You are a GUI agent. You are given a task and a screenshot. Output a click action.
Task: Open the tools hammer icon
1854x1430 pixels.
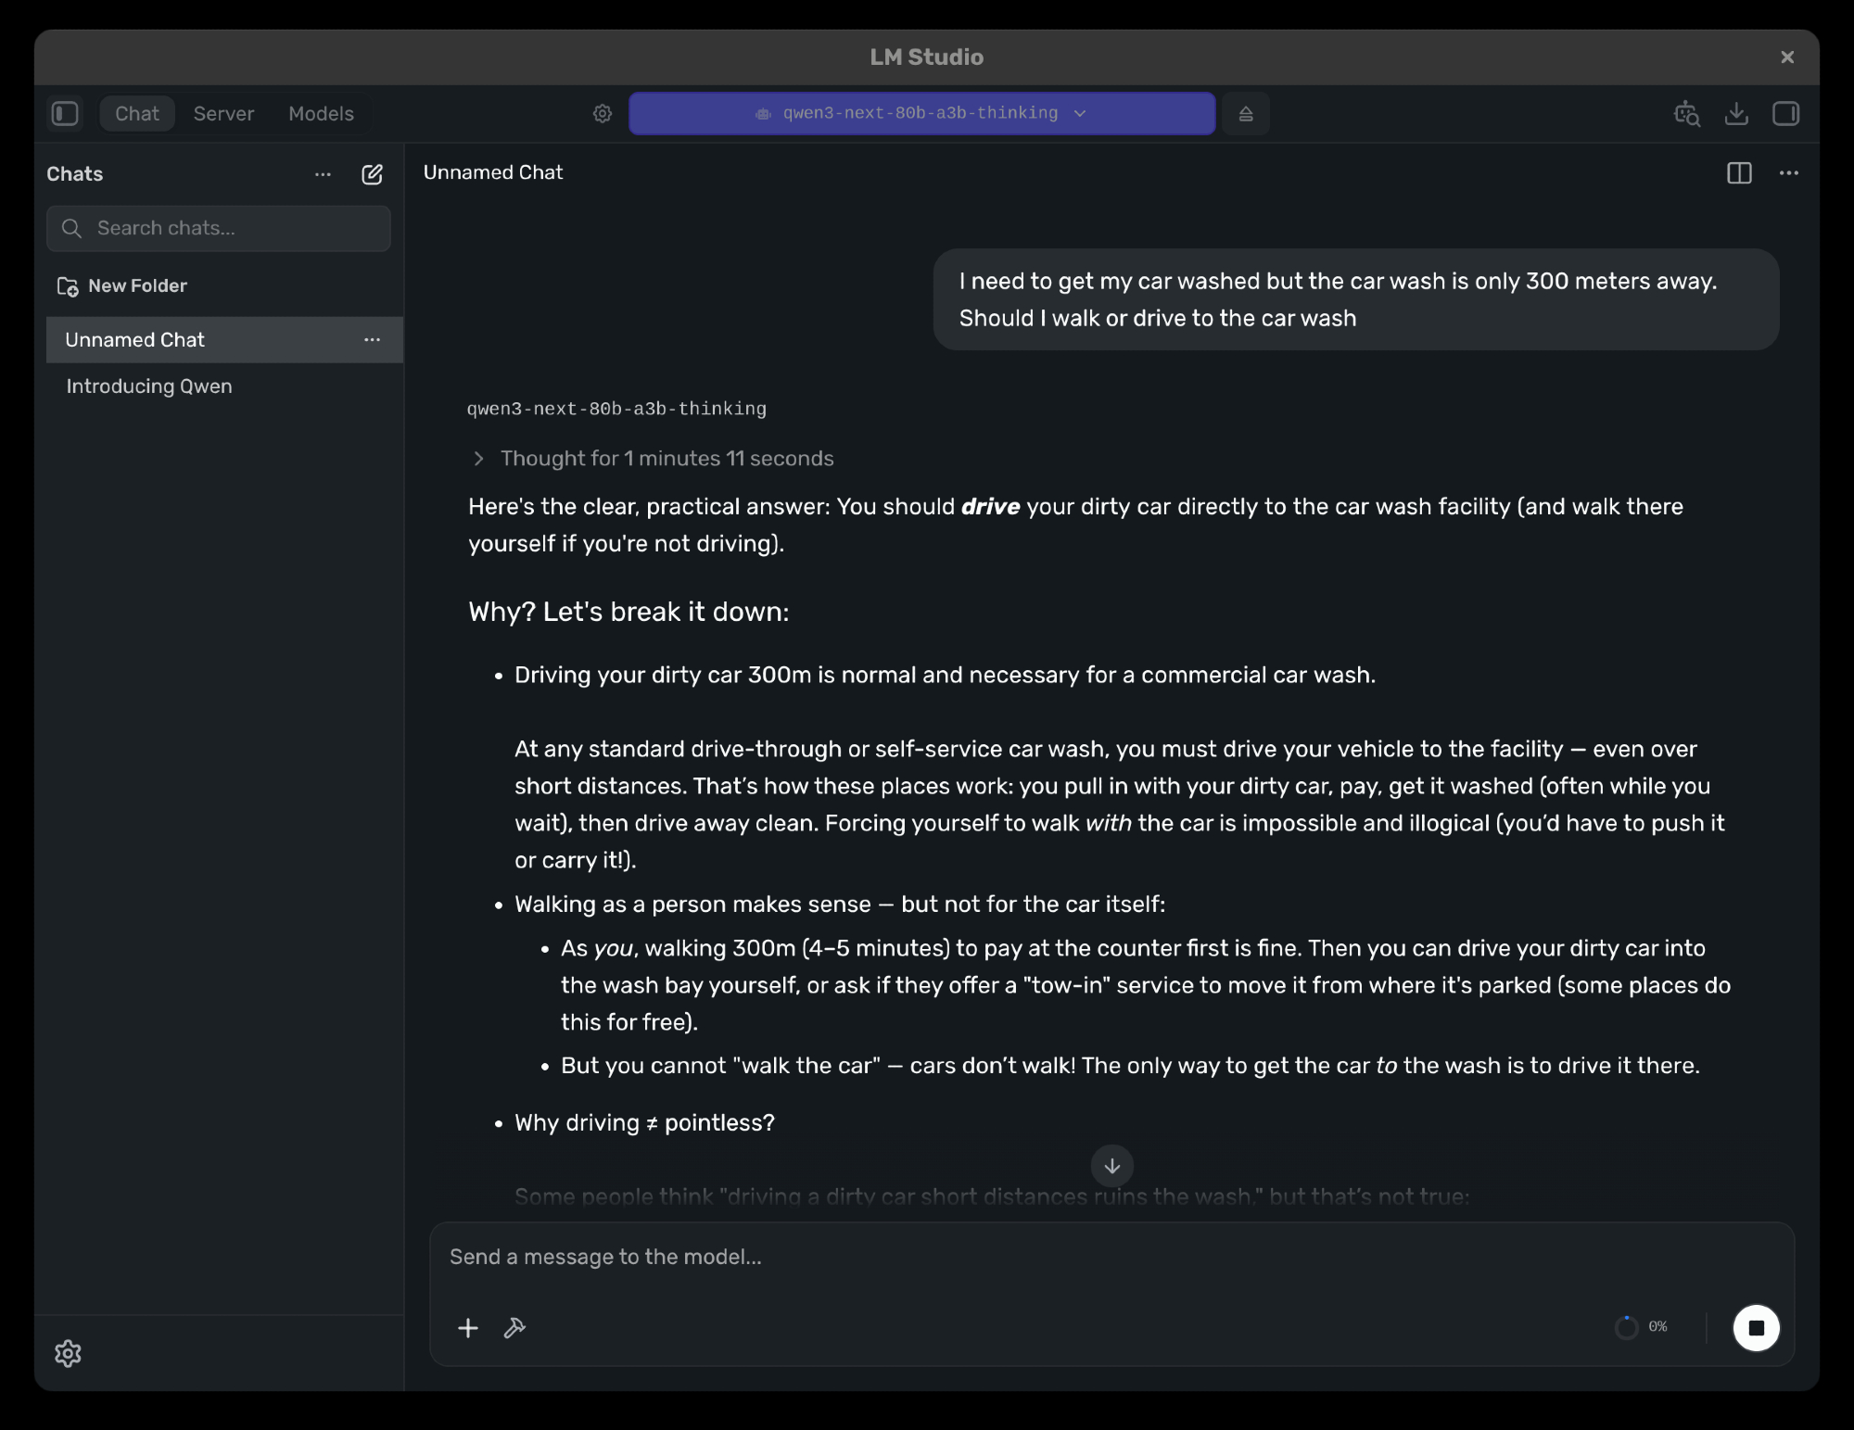point(514,1328)
